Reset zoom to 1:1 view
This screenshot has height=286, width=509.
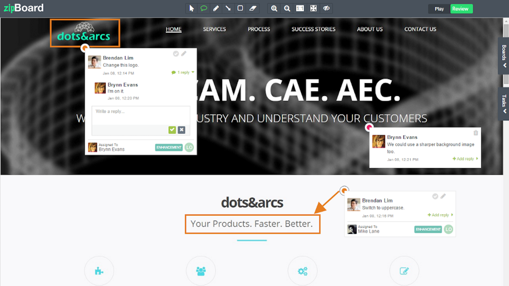point(300,8)
